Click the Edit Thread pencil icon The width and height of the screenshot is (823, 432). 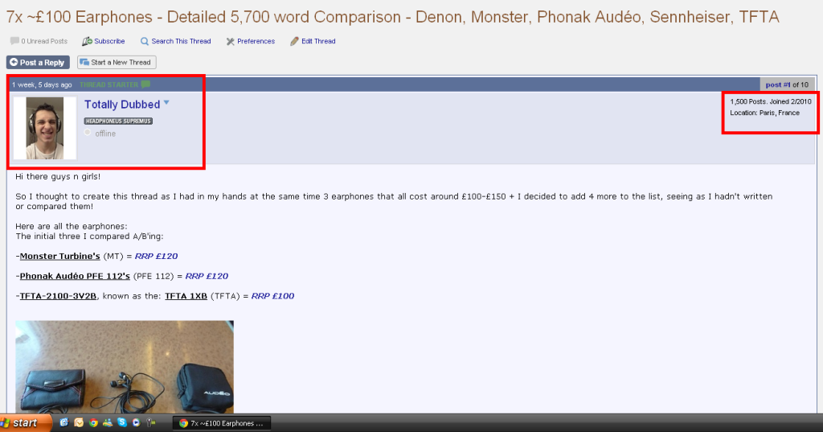(x=294, y=41)
